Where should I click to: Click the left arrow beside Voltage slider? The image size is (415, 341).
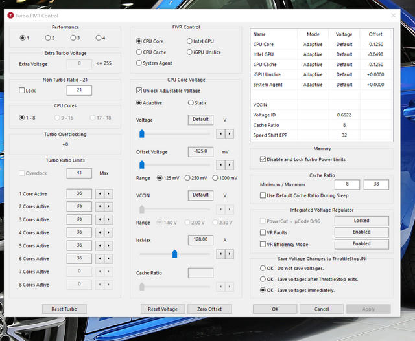pos(221,133)
